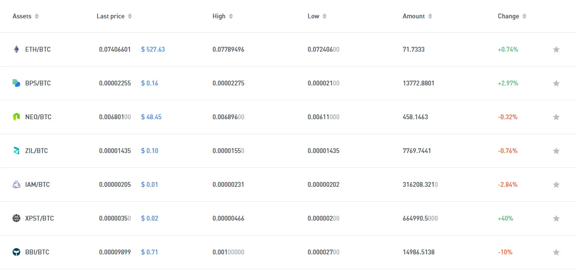This screenshot has height=279, width=576.
Task: Sort by Change column sort arrows
Action: 524,16
